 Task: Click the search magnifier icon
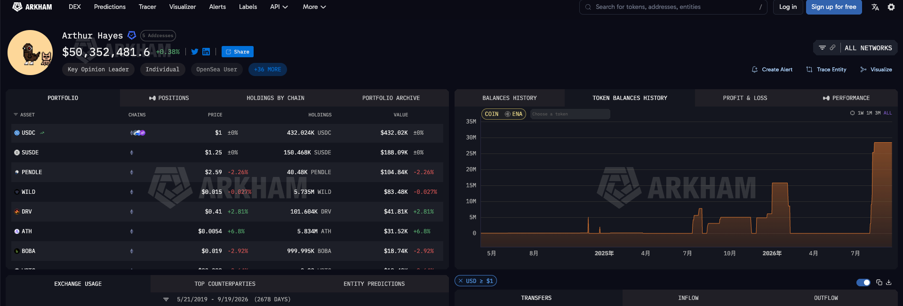point(588,7)
